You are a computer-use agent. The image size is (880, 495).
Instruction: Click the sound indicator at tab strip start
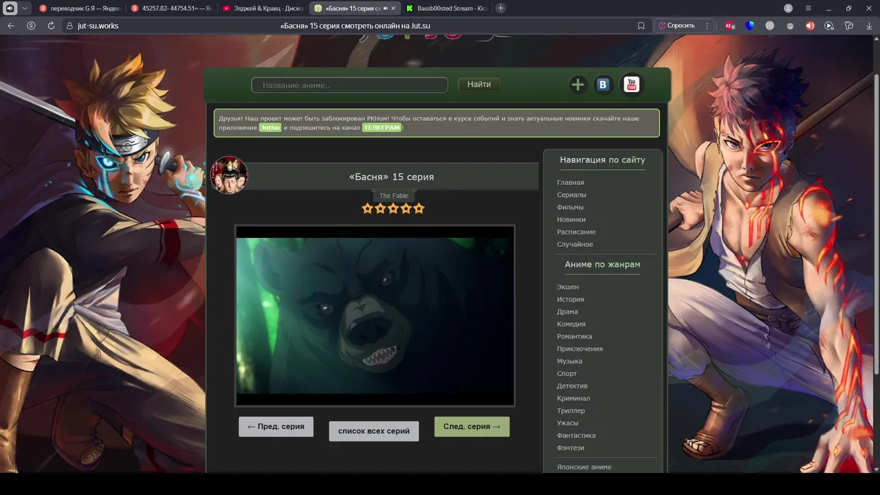(10, 8)
